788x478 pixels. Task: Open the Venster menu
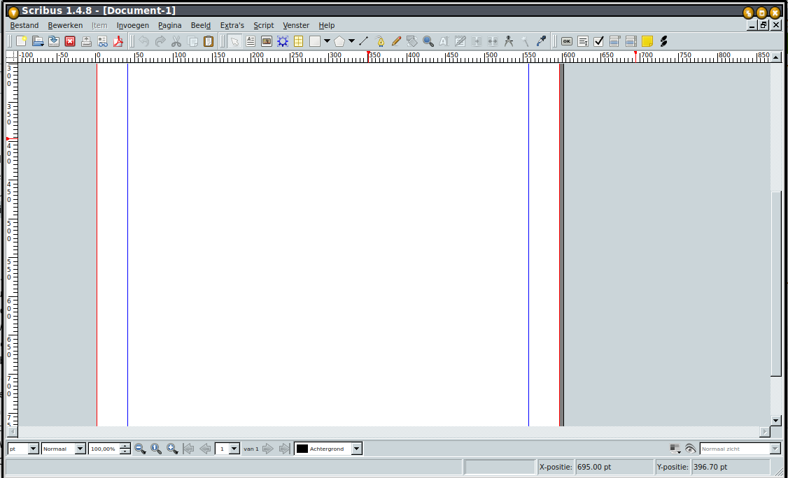click(296, 25)
